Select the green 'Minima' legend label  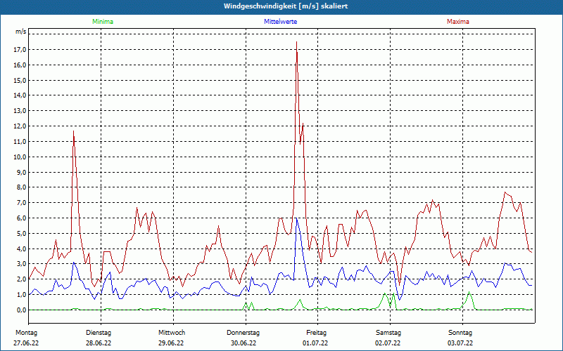click(x=103, y=22)
